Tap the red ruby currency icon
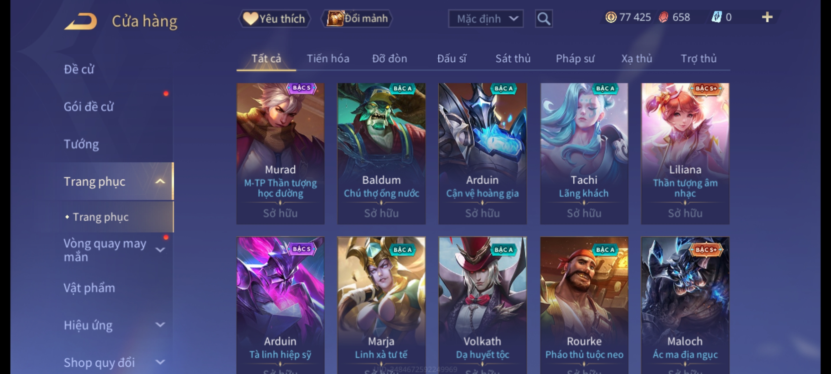Image resolution: width=831 pixels, height=374 pixels. [663, 17]
